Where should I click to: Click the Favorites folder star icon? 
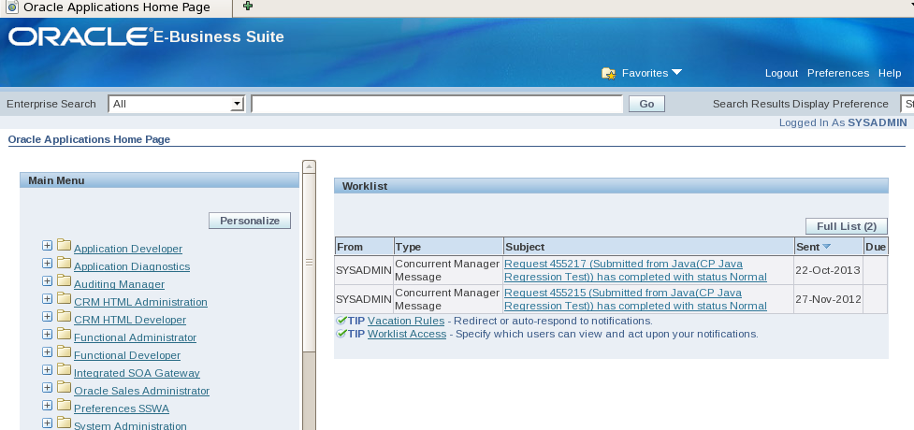coord(608,73)
